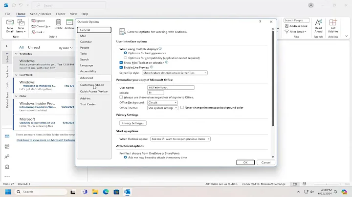This screenshot has width=352, height=197.
Task: Click the multiple displays info icon
Action: (160, 48)
